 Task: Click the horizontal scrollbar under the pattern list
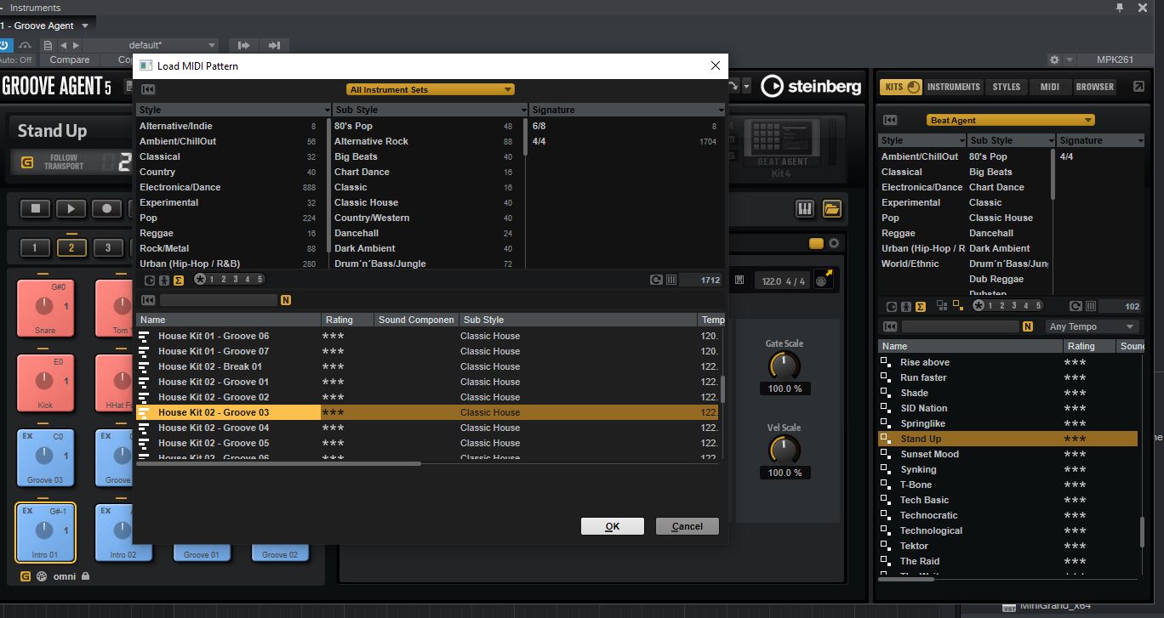278,463
